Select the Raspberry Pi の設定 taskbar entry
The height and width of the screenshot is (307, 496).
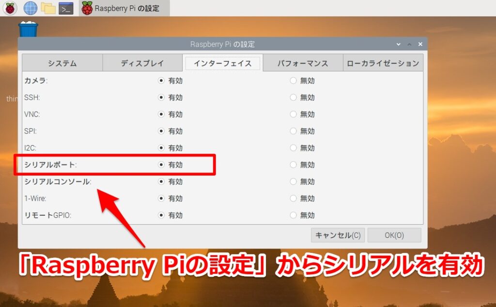coord(124,8)
